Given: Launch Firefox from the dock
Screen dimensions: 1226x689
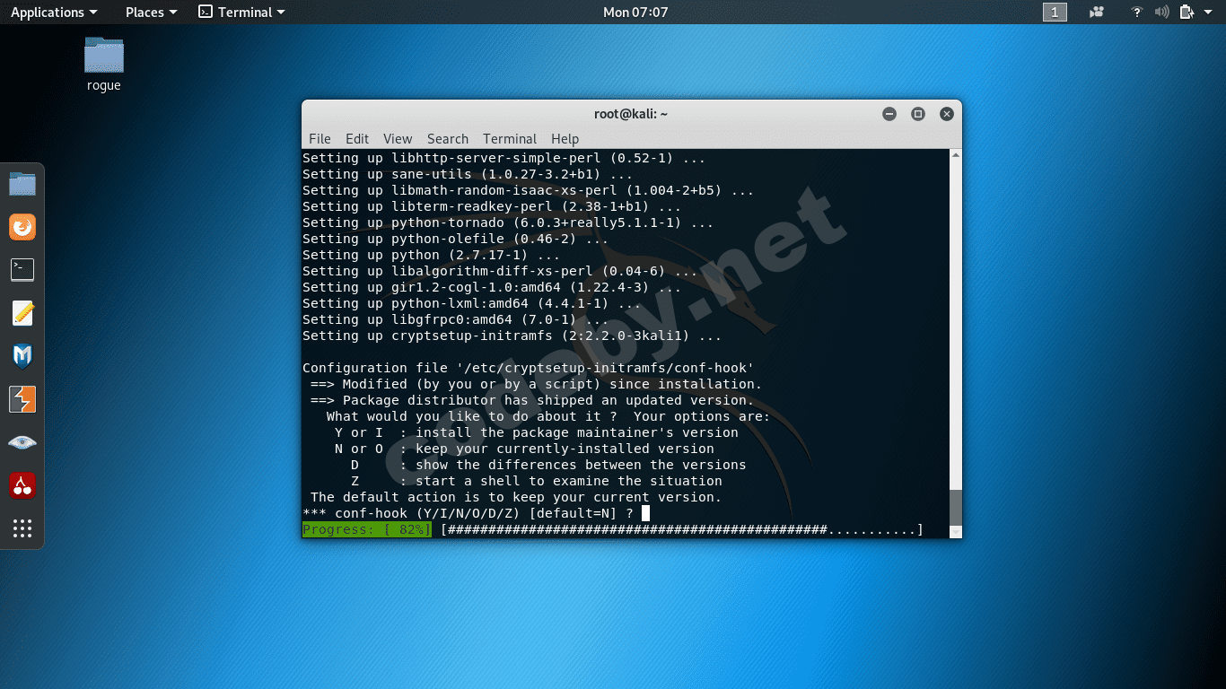Looking at the screenshot, I should click(x=22, y=227).
